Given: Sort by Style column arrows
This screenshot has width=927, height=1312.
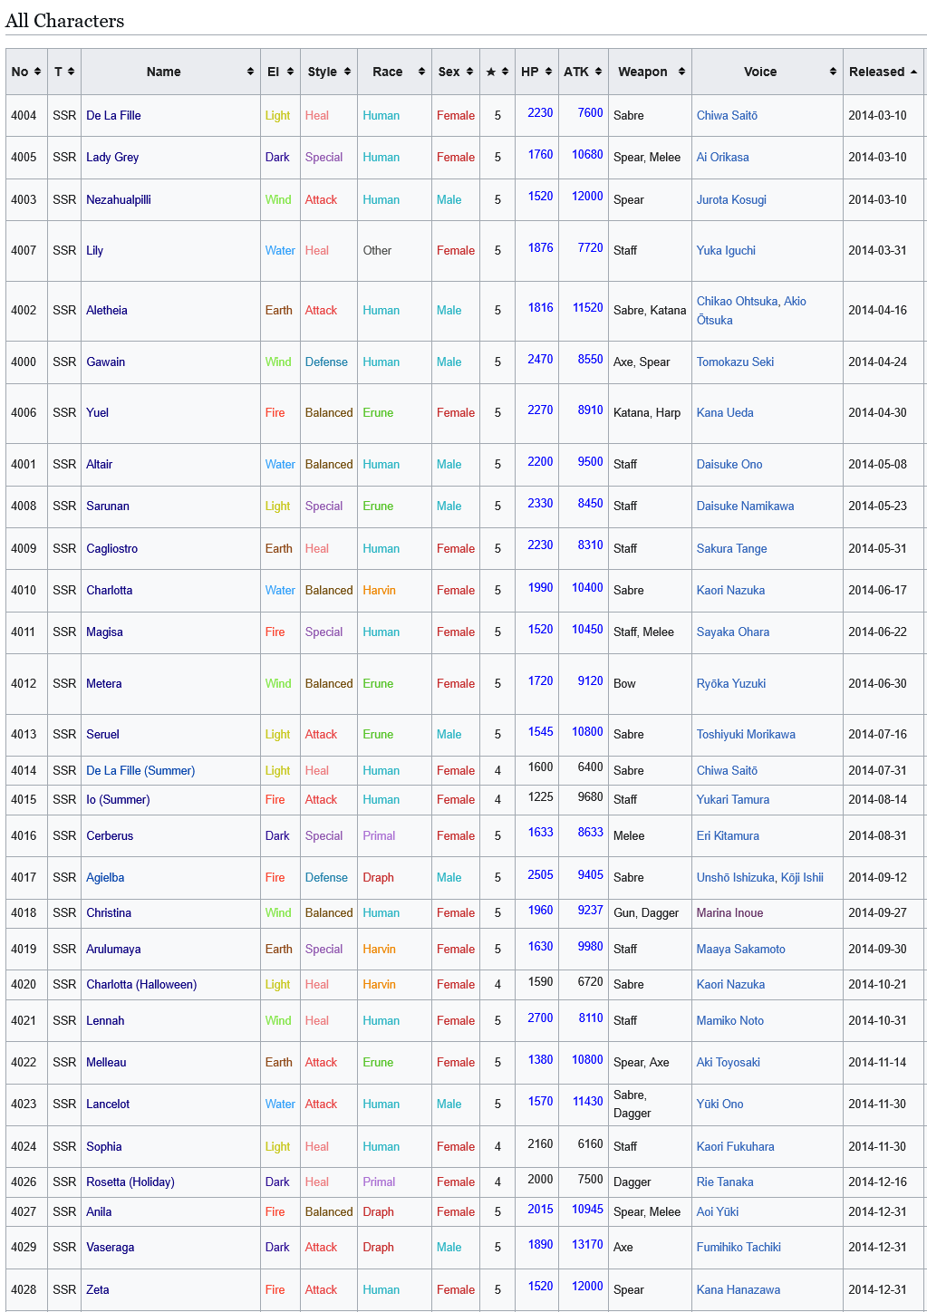Looking at the screenshot, I should coord(347,72).
